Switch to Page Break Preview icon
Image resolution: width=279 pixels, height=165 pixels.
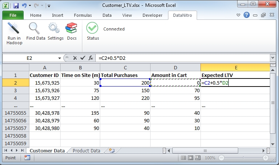[x=198, y=158]
